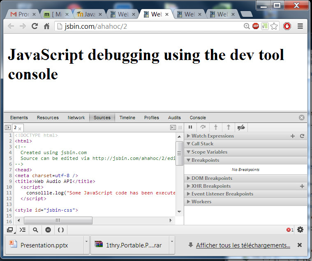Open dev tools settings gear
This screenshot has width=312, height=261.
point(300,230)
